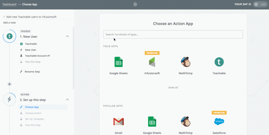Add a step with the plus icon
Viewport: 269px width, 135px height.
(9, 84)
